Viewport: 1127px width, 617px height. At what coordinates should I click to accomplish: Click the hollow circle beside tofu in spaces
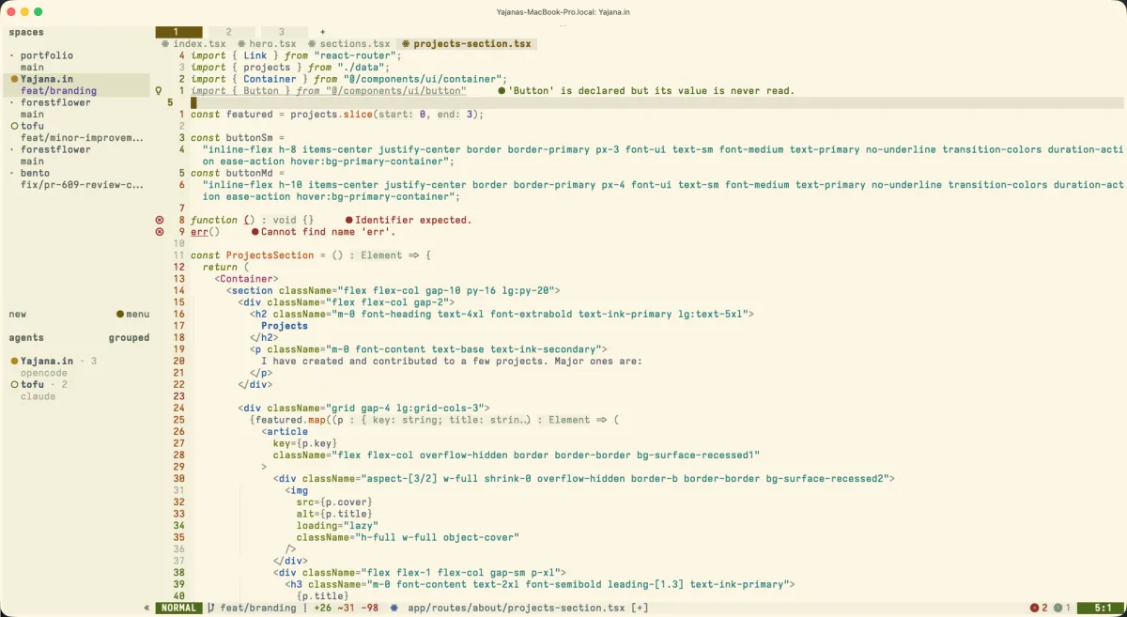tap(14, 126)
